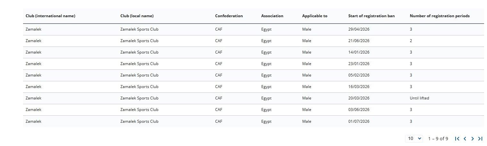Select row starting 14/01/2026

pos(254,52)
